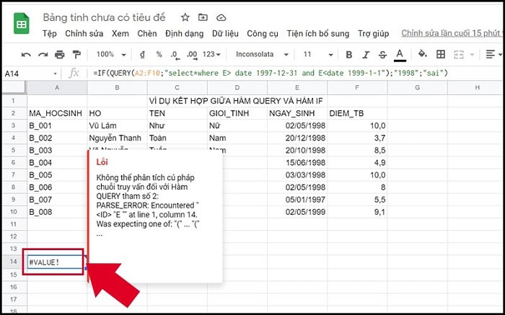Star this spreadsheet document
This screenshot has width=505, height=315.
[x=185, y=17]
